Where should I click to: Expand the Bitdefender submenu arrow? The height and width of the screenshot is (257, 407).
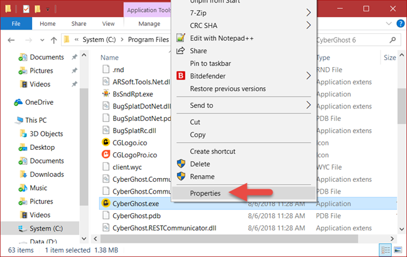[308, 76]
